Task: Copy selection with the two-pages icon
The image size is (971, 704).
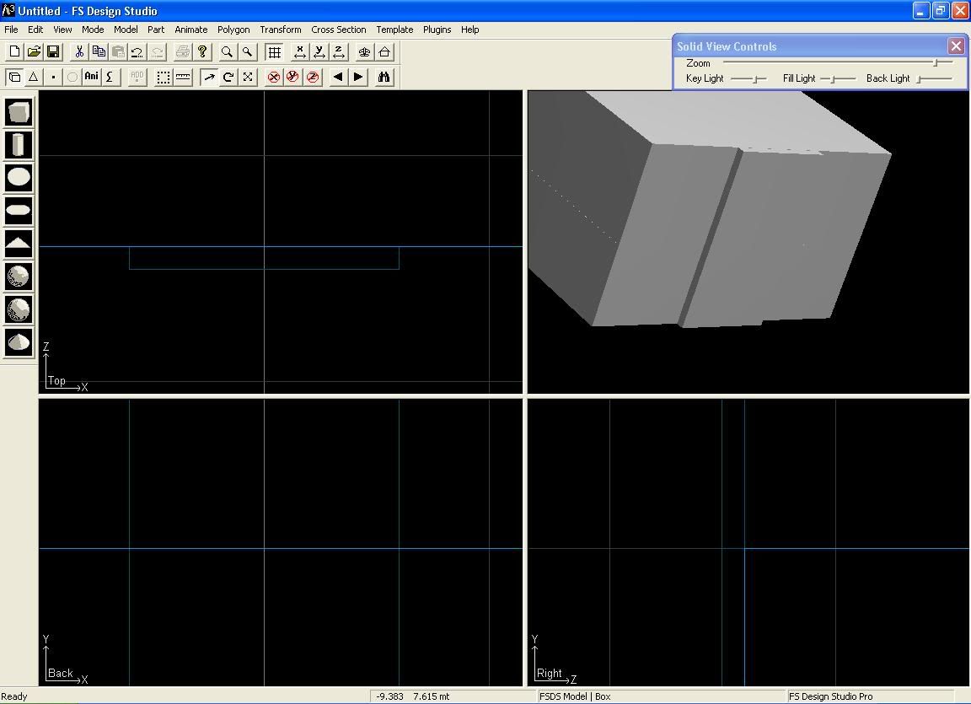Action: [99, 52]
